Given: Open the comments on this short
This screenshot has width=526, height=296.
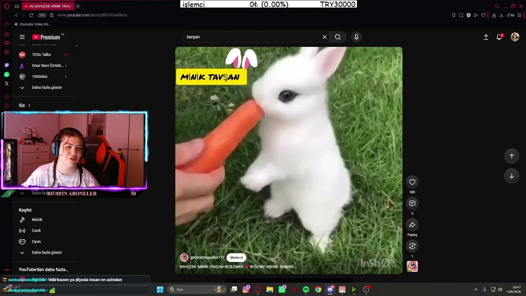Looking at the screenshot, I should pos(412,203).
